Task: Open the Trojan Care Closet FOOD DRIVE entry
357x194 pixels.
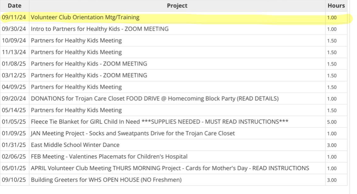Action: pos(155,99)
